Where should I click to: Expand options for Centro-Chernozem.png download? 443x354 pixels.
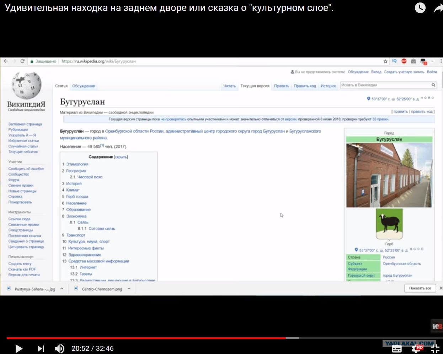coord(129,289)
